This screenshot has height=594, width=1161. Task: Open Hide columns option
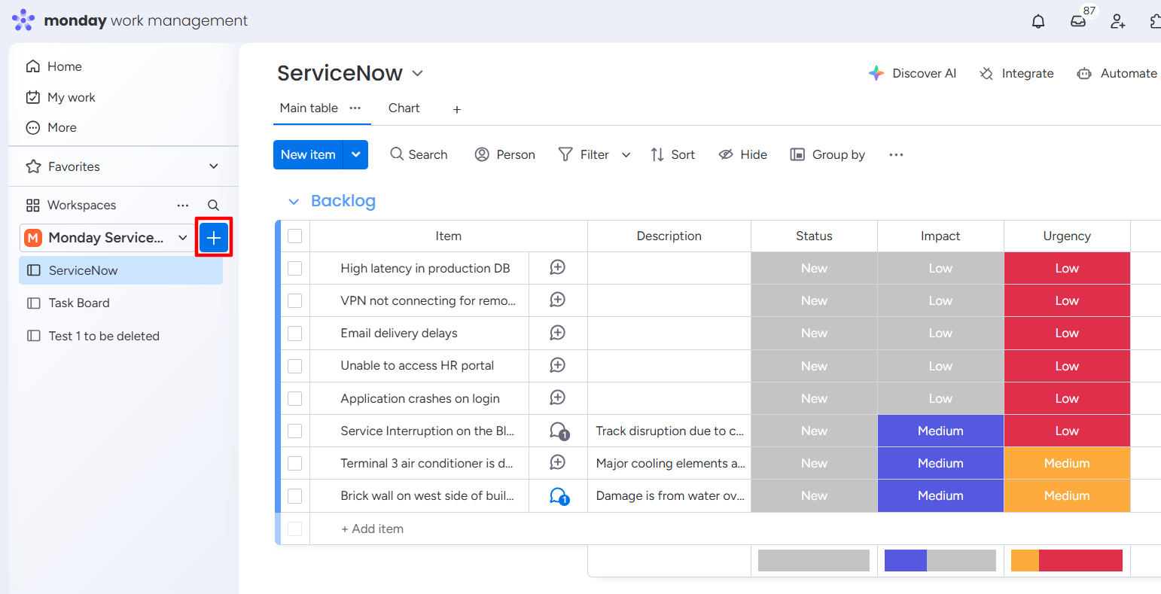coord(743,154)
